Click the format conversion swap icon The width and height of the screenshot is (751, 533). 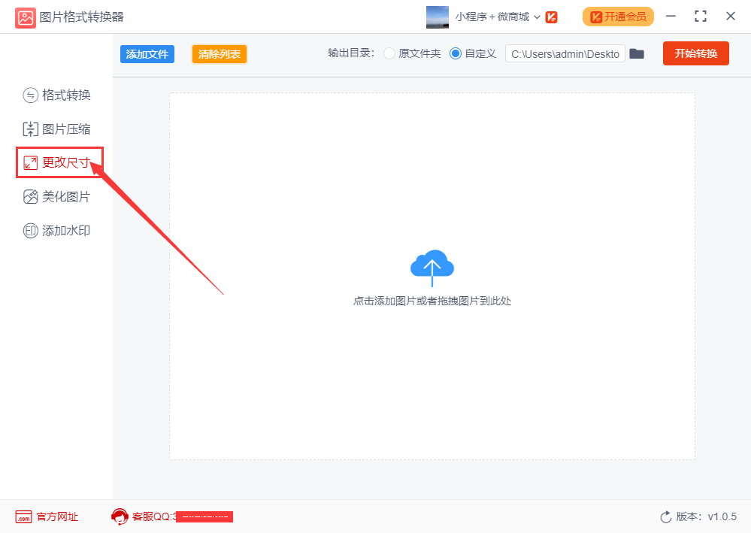coord(30,95)
